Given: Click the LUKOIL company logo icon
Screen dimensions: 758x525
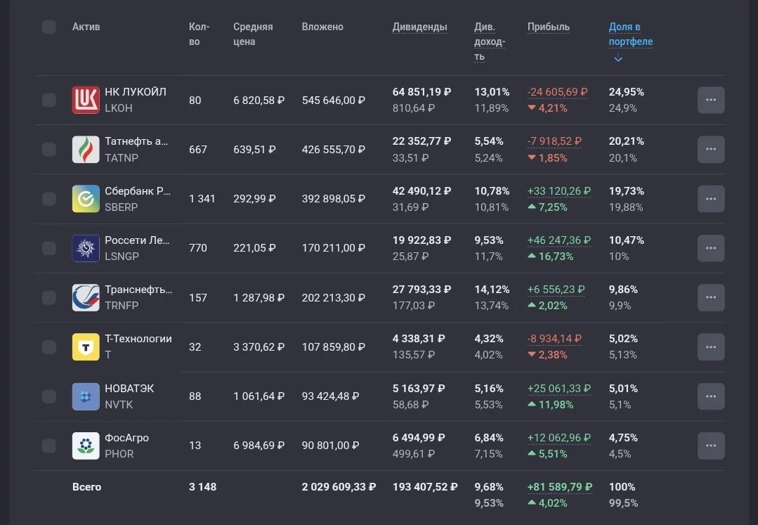Looking at the screenshot, I should pyautogui.click(x=86, y=100).
